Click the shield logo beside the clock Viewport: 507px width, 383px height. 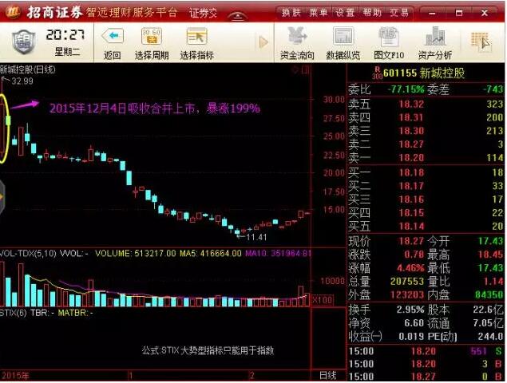tap(23, 41)
